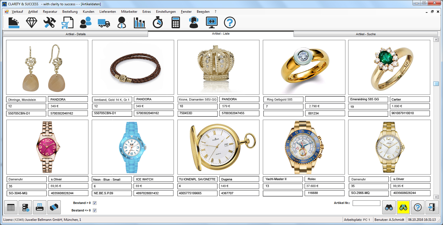Click the scroll down arrow of article list
This screenshot has width=443, height=225.
pos(436,197)
